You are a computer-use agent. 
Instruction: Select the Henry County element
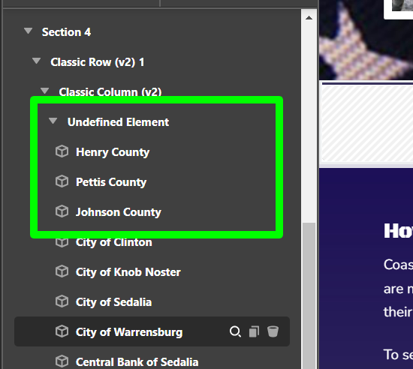tap(113, 152)
